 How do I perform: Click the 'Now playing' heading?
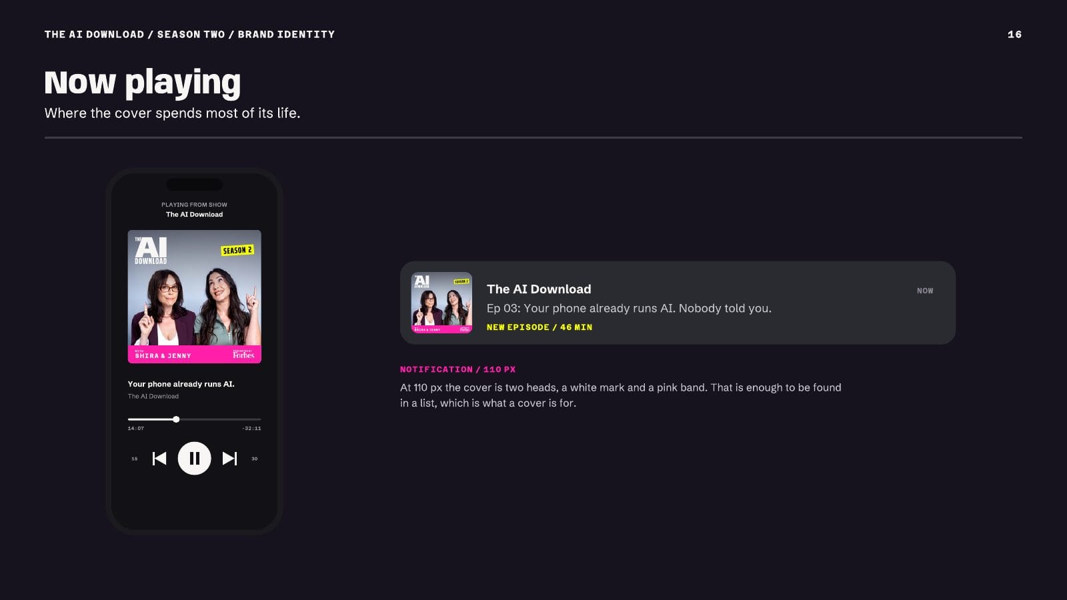tap(143, 83)
